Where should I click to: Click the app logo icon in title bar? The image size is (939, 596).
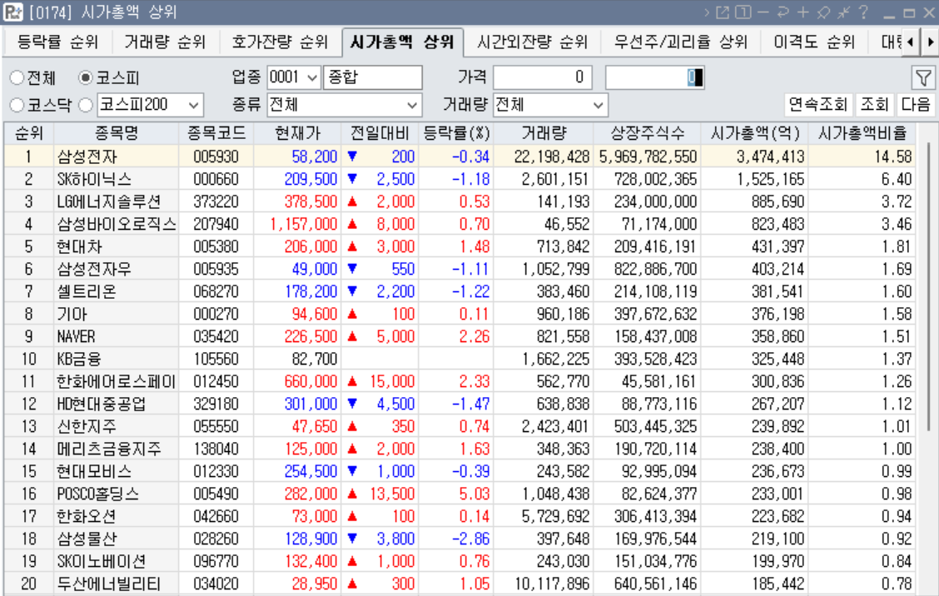(x=12, y=12)
